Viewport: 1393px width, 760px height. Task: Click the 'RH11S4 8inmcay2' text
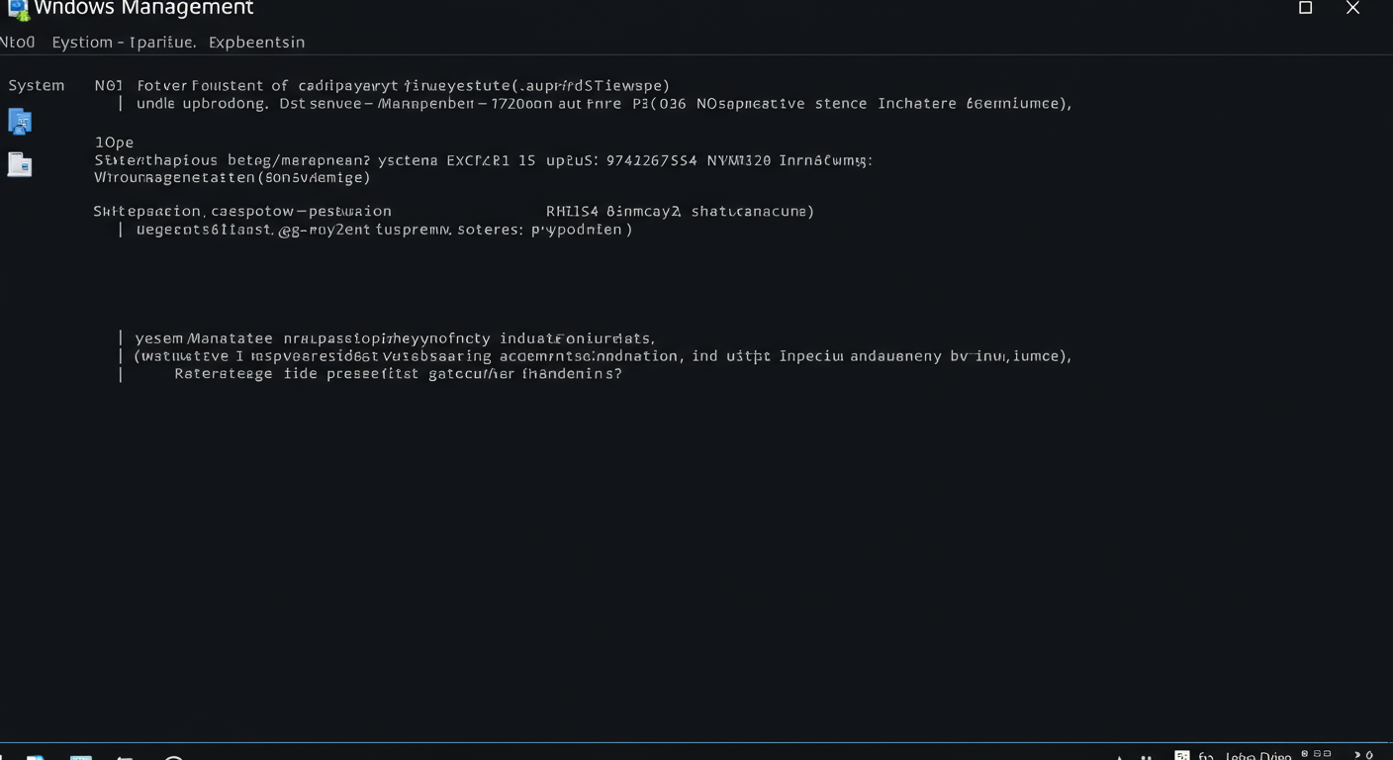(680, 212)
